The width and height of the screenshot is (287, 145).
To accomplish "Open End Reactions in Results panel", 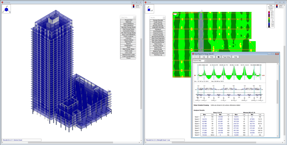I will click(158, 31).
